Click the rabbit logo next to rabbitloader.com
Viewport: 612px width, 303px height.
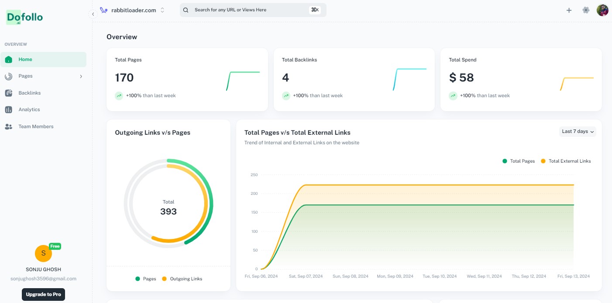(x=103, y=10)
